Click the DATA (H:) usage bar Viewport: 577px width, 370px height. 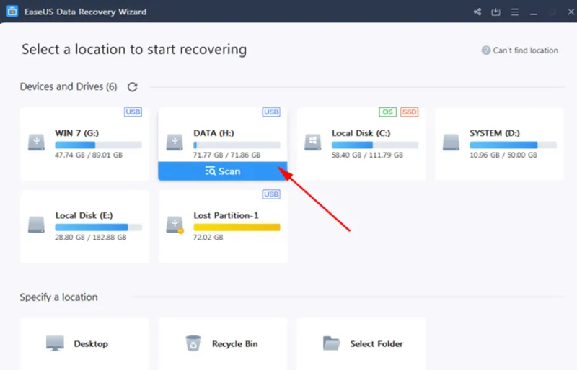tap(237, 145)
